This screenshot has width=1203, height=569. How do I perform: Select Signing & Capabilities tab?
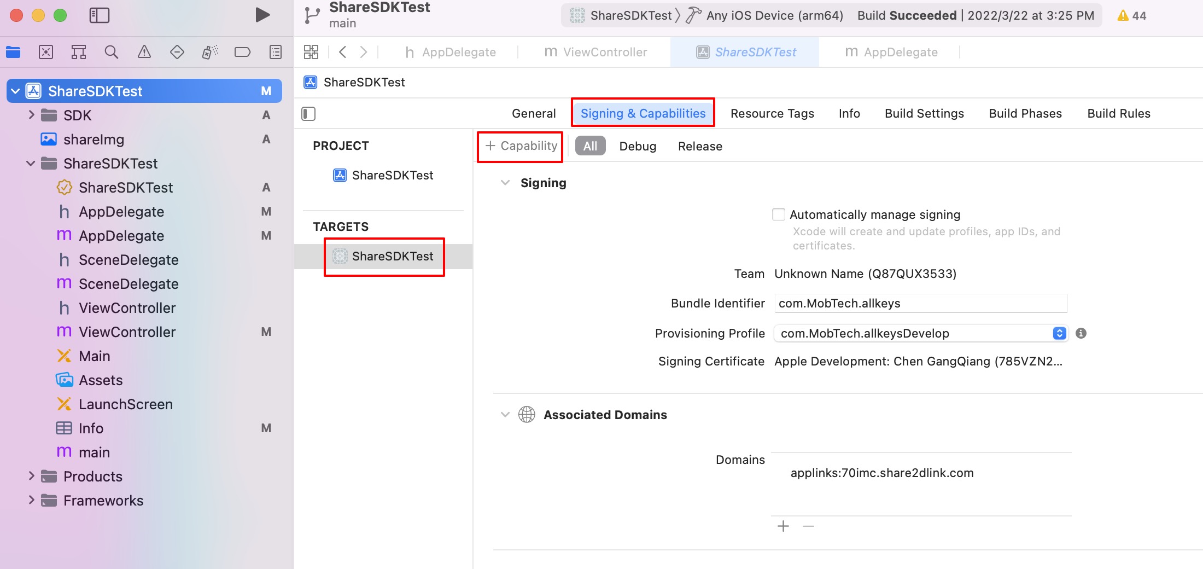[643, 113]
